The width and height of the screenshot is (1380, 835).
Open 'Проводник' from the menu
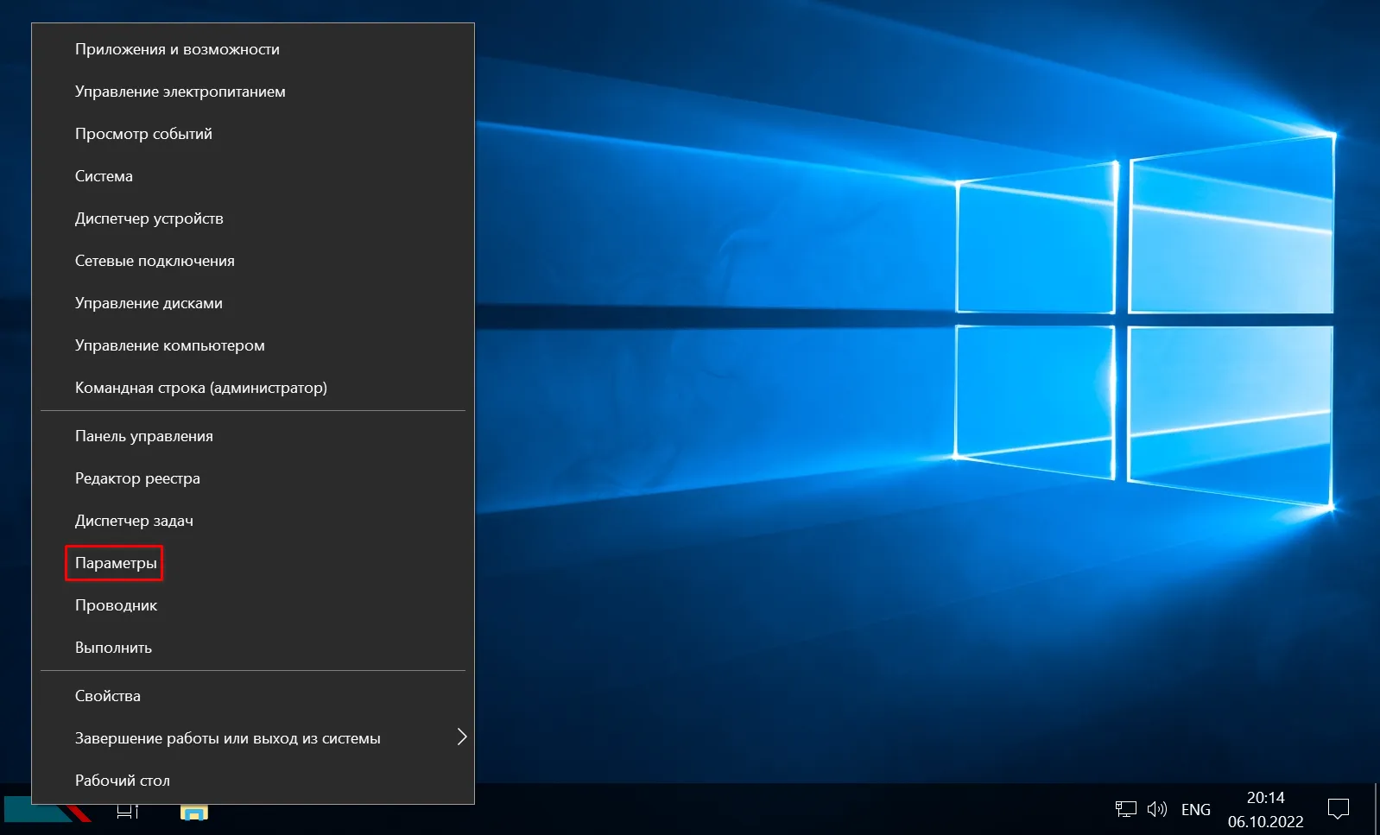coord(253,605)
